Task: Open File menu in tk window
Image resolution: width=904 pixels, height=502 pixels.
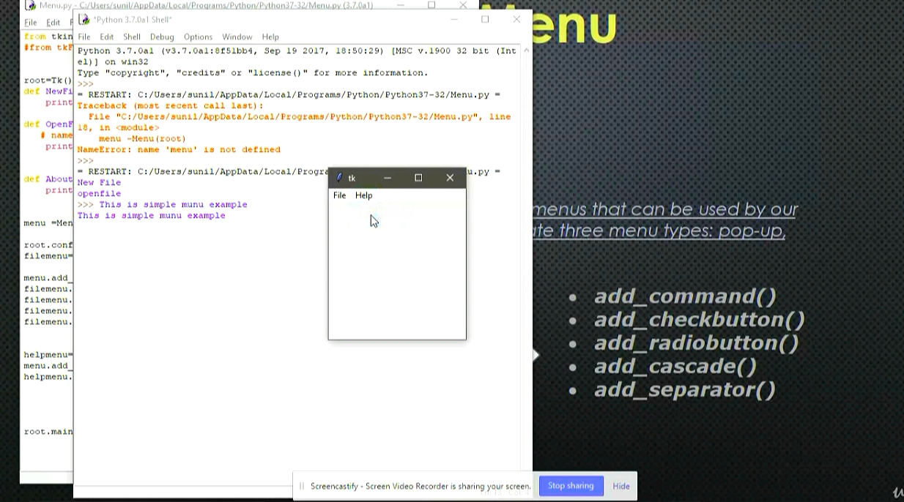Action: [x=340, y=195]
